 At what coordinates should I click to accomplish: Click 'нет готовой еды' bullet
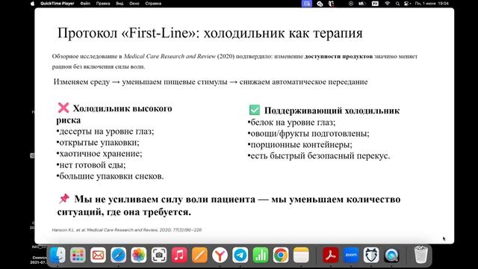[91, 165]
